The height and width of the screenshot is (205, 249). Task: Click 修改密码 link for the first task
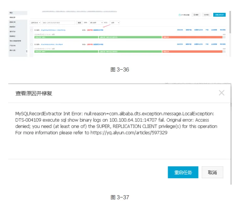(223, 30)
